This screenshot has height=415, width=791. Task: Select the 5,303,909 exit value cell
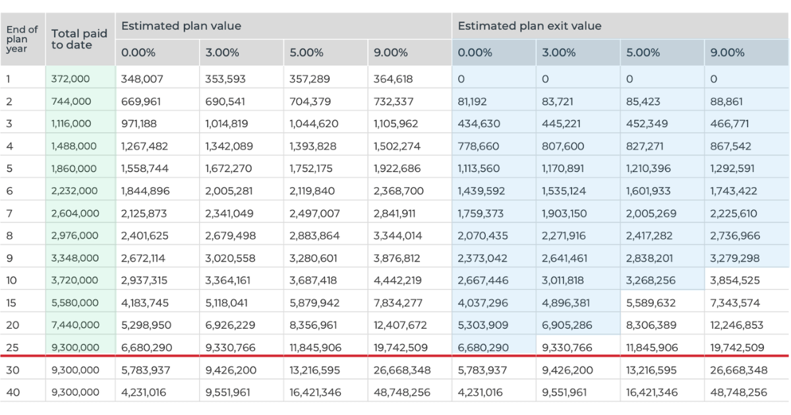coord(484,325)
